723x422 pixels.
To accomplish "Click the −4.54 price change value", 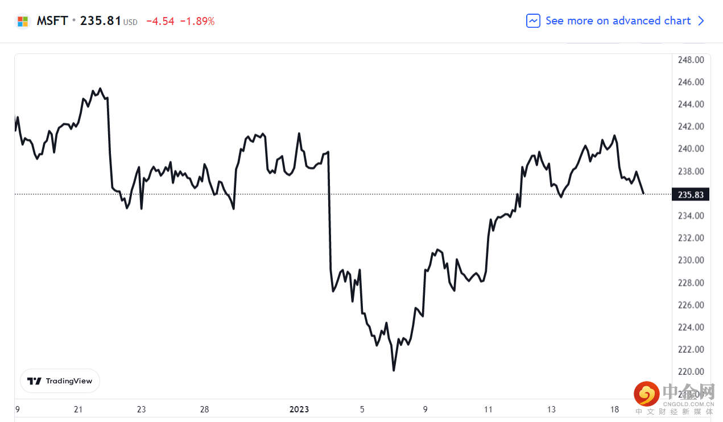I will [x=160, y=22].
